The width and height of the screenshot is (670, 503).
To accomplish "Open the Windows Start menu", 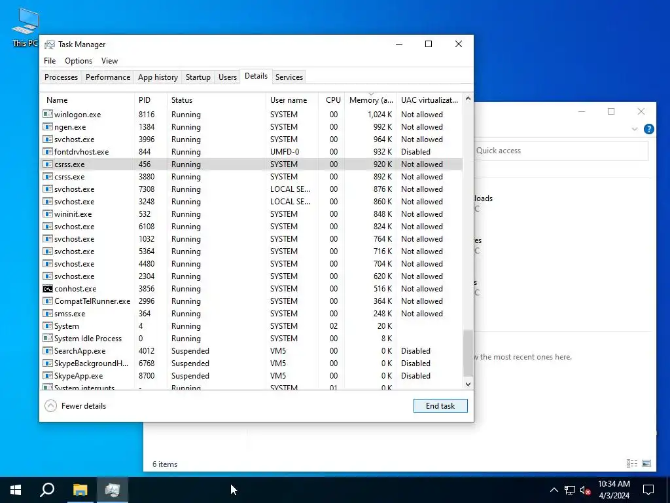I will (16, 490).
